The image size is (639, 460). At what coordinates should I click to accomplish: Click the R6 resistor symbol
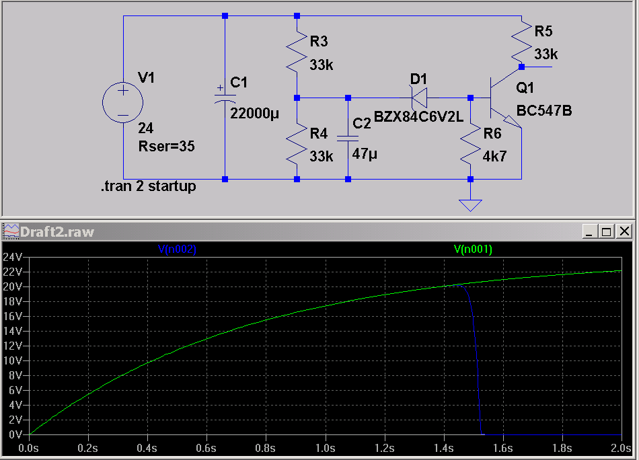click(471, 144)
